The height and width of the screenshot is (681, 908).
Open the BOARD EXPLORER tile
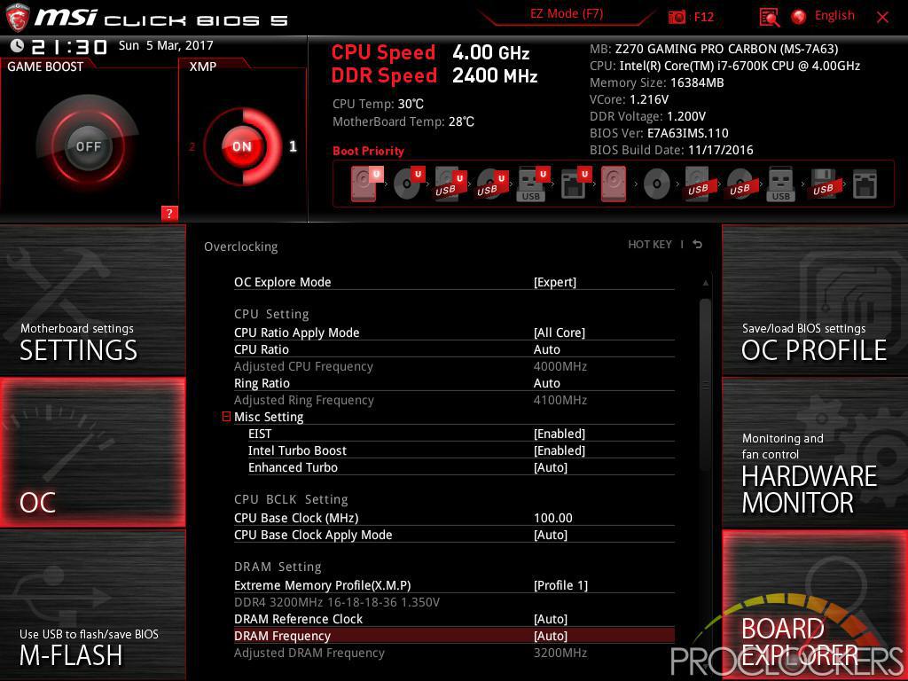click(815, 605)
